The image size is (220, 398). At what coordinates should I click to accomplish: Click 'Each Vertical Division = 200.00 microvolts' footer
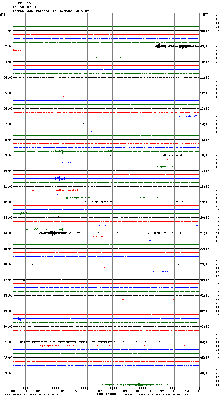coord(33,394)
